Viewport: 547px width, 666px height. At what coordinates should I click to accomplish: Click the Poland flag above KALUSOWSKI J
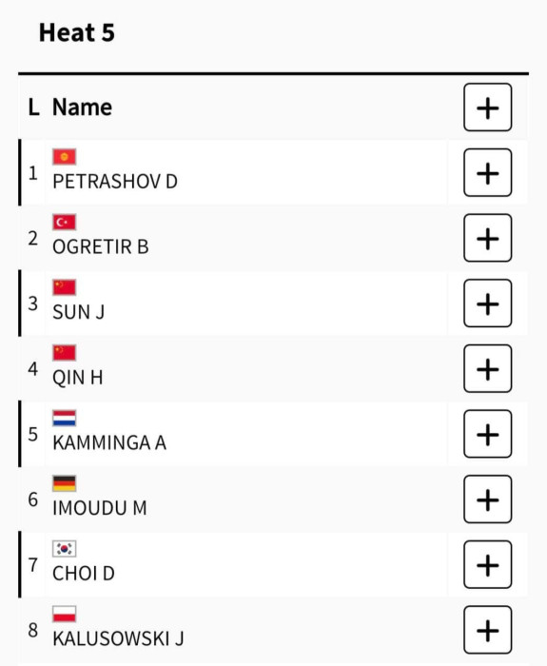(x=65, y=615)
